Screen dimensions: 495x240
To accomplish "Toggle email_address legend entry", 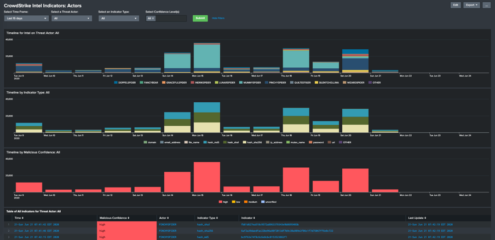I will tap(170, 142).
